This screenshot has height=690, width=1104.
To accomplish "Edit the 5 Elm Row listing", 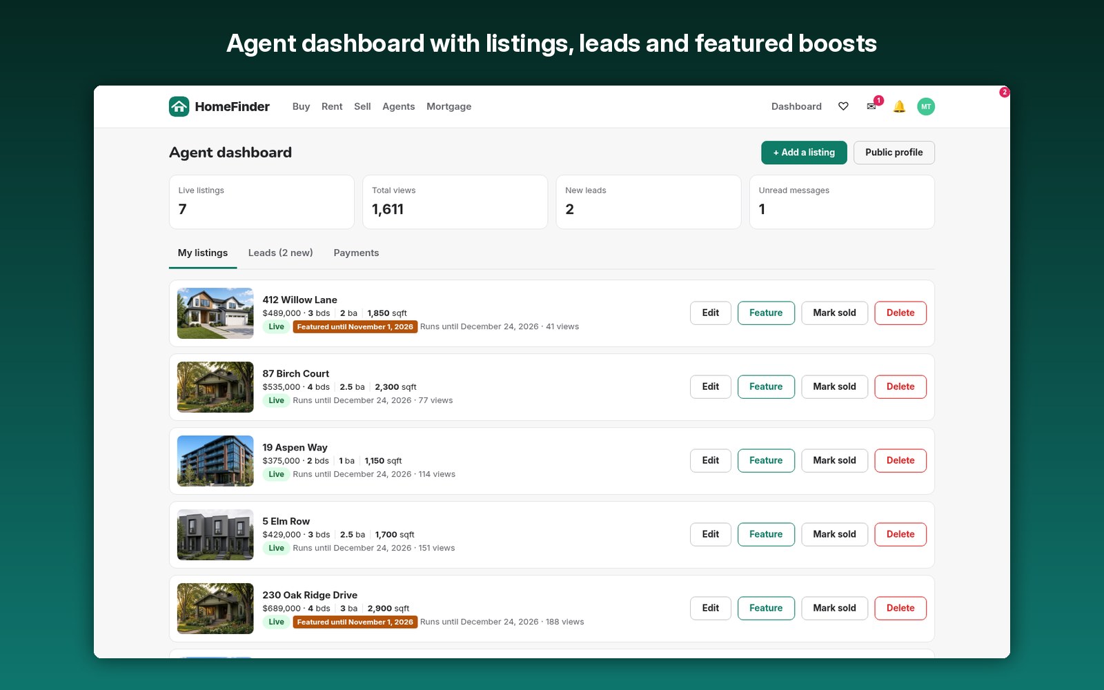I will [711, 534].
